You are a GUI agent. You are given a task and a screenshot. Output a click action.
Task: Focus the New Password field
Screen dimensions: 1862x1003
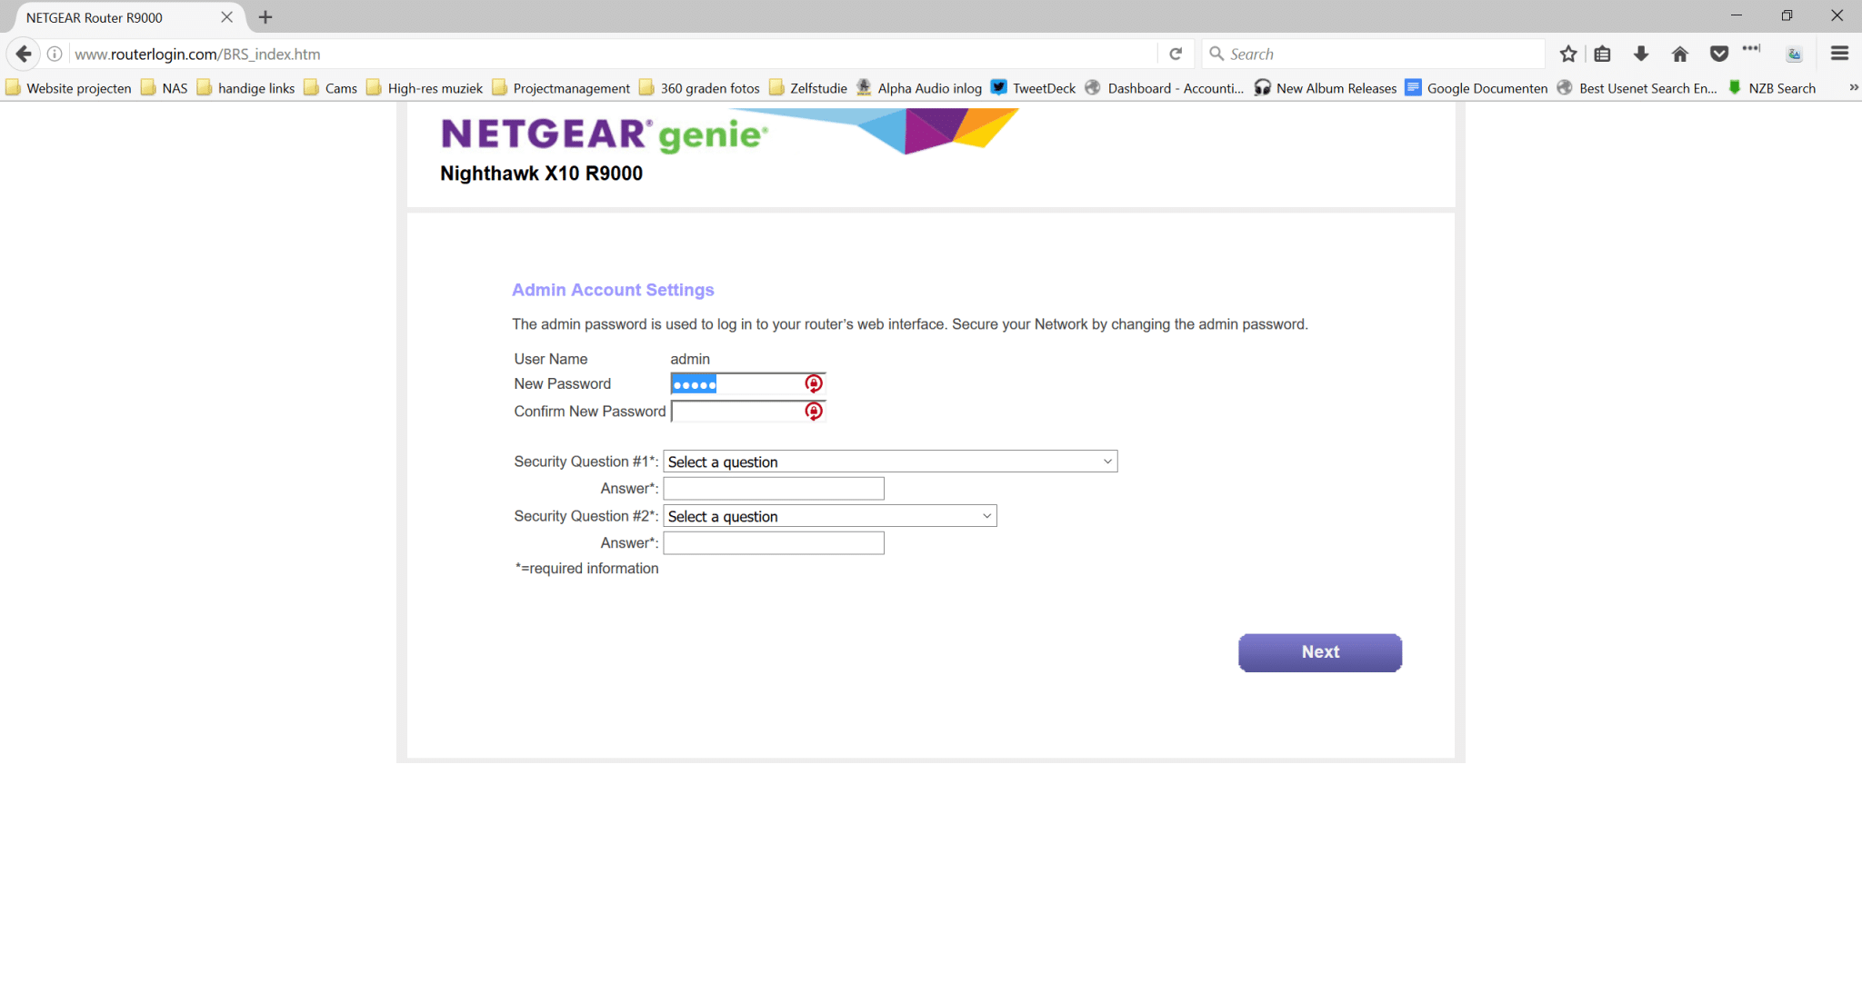coord(747,383)
